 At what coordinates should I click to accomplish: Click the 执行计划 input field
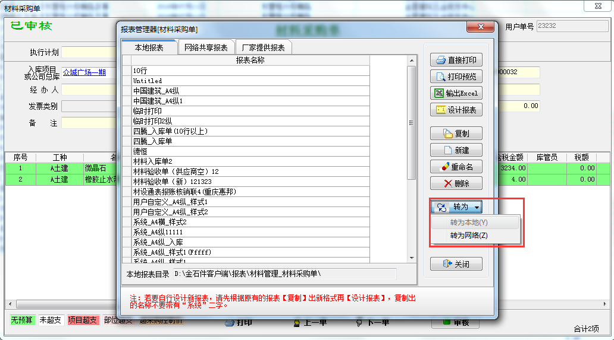pyautogui.click(x=89, y=52)
